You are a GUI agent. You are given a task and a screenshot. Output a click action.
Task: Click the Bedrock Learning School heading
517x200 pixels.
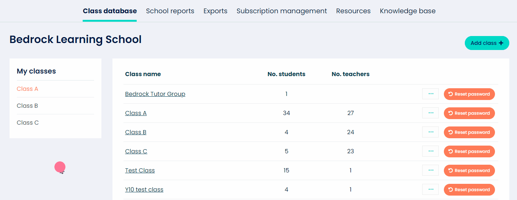tap(75, 39)
